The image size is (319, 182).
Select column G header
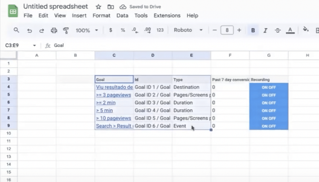tap(269, 55)
